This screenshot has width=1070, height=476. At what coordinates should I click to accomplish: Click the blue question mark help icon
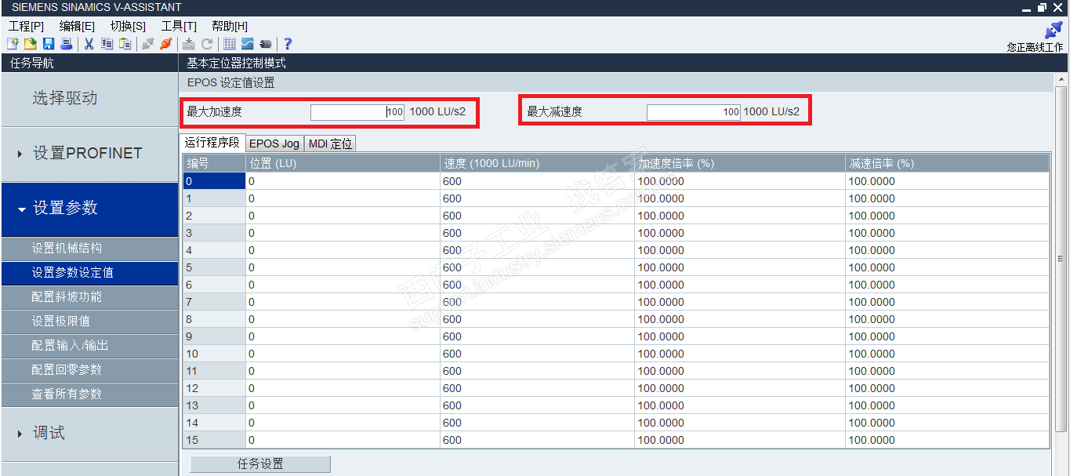pos(288,44)
